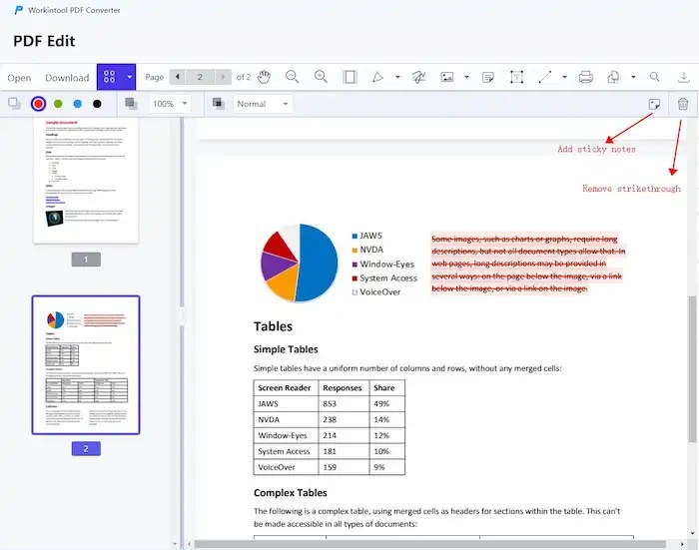Click the horizontal document scrollbar
This screenshot has height=550, width=699.
point(430,544)
